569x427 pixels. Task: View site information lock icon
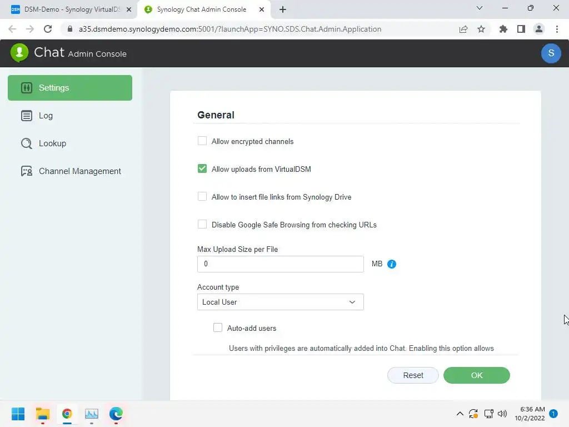[70, 29]
